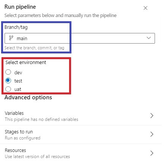The width and height of the screenshot is (166, 166).
Task: Open the Stages to run row
Action: pyautogui.click(x=81, y=135)
